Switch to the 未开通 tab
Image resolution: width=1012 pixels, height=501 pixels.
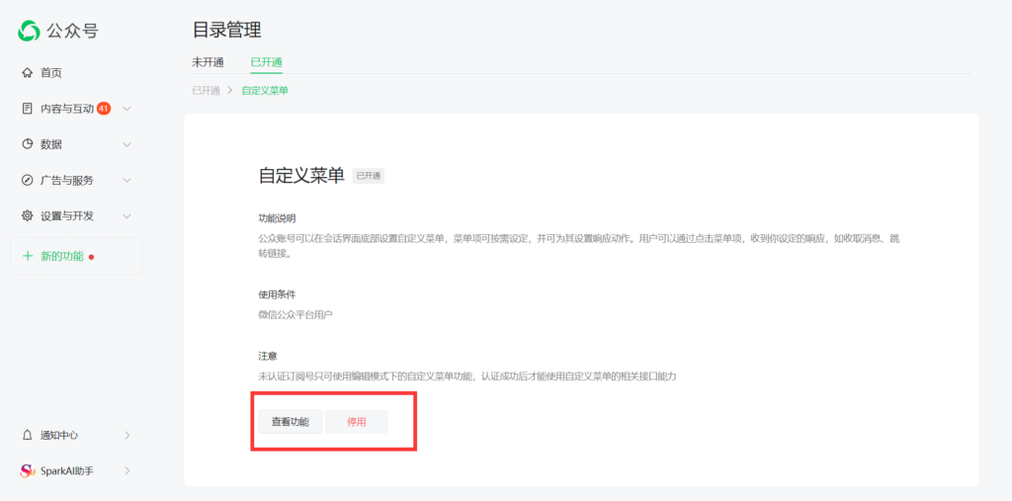(x=208, y=62)
